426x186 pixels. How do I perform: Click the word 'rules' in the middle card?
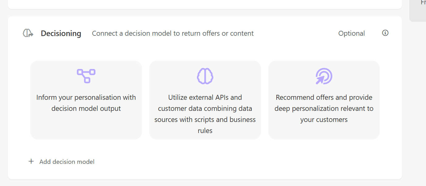(x=205, y=131)
